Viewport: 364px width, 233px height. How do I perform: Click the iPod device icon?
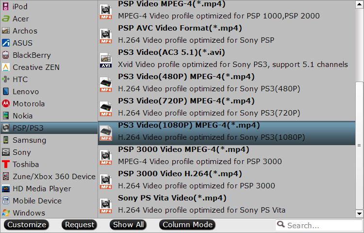point(5,6)
